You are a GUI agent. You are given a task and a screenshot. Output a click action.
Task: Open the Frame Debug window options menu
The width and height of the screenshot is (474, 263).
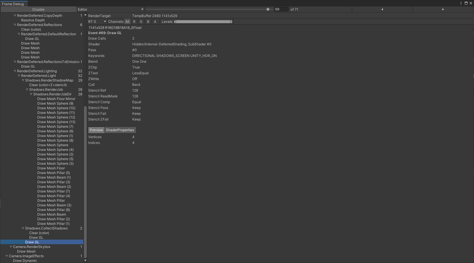[x=461, y=3]
